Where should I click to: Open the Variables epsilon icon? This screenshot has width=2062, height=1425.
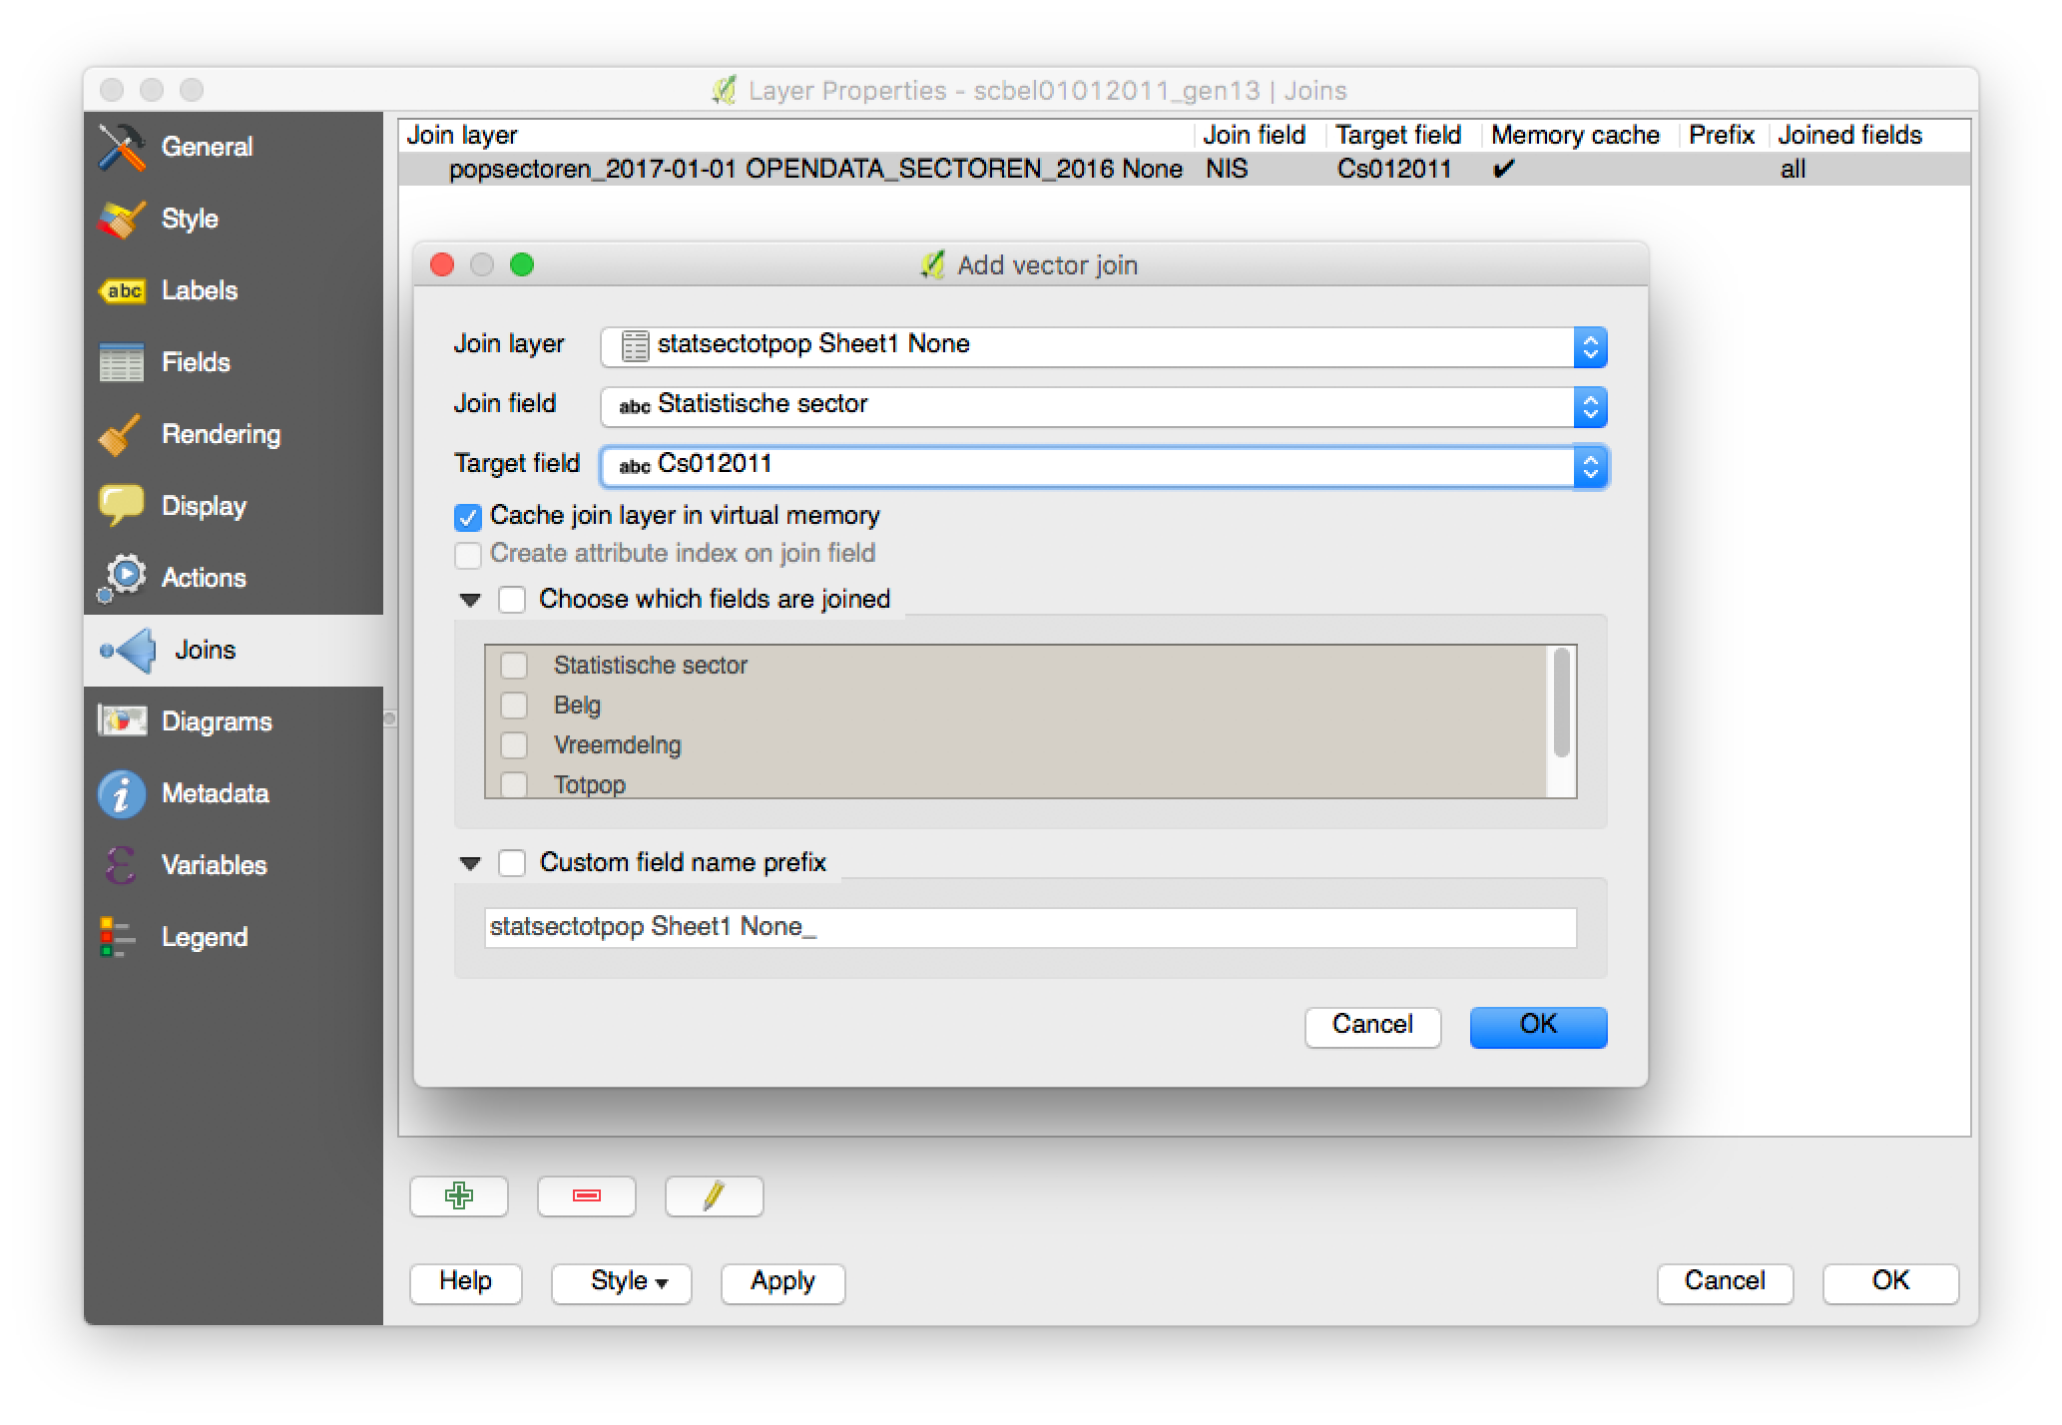122,865
